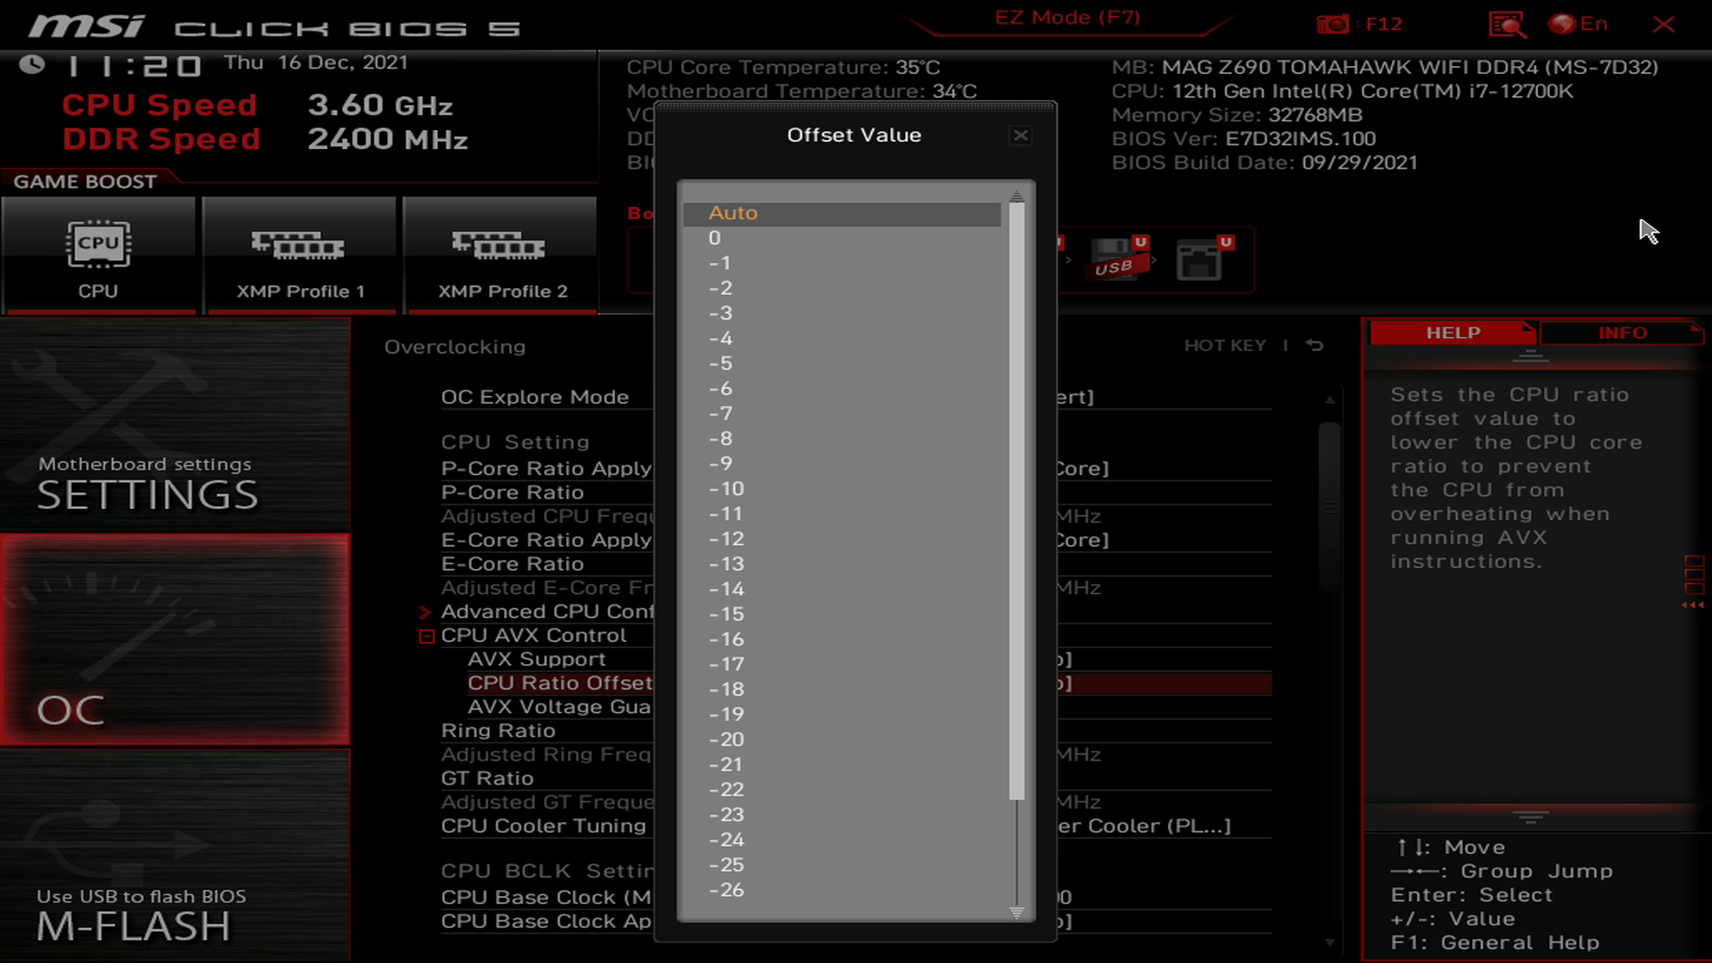Click the offset list scroll-down arrow
The height and width of the screenshot is (963, 1712).
click(1017, 912)
